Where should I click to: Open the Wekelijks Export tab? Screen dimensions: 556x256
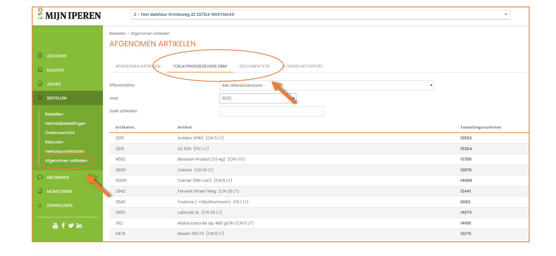pyautogui.click(x=304, y=66)
